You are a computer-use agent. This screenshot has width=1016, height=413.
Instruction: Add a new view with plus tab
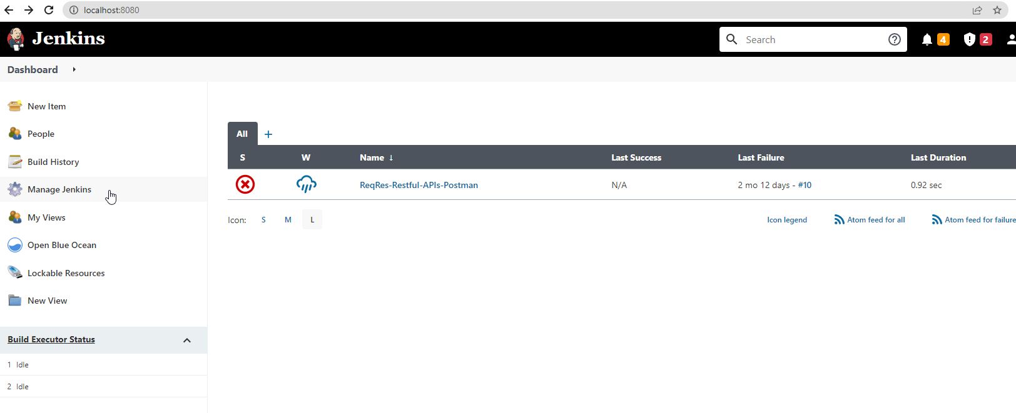(268, 134)
